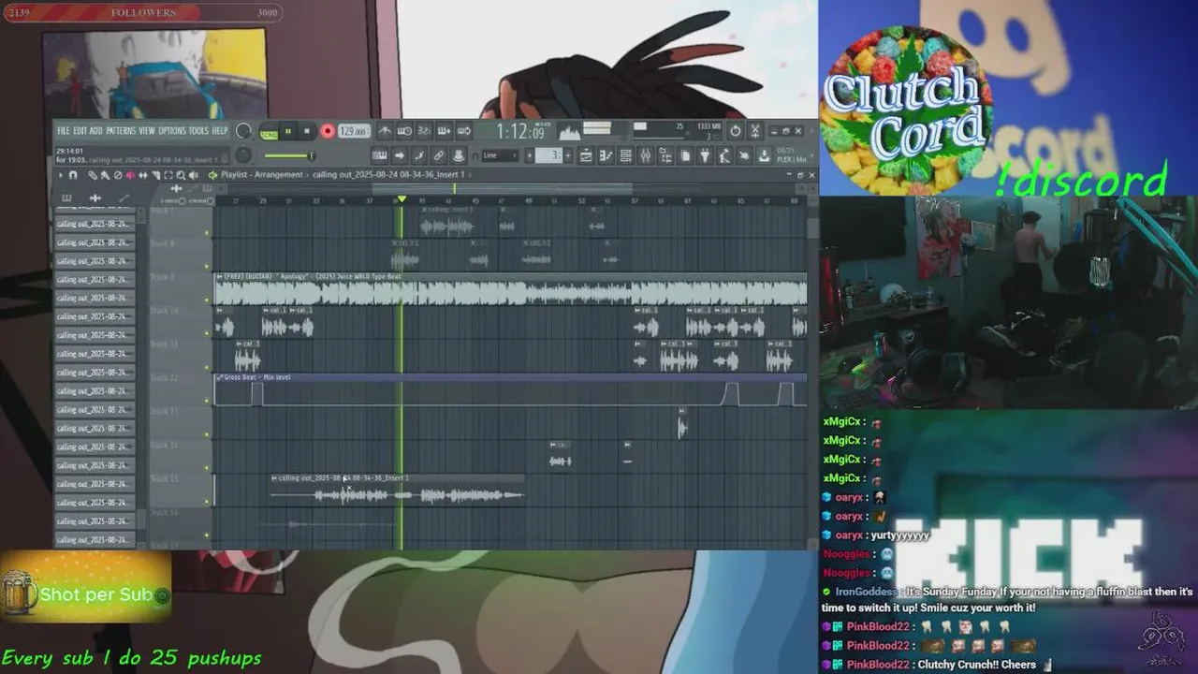Image resolution: width=1198 pixels, height=674 pixels.
Task: Open the Piano roll view icon
Action: (x=606, y=155)
